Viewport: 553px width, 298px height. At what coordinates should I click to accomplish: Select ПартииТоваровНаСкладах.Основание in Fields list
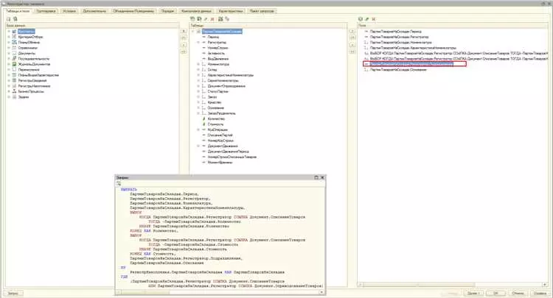click(398, 70)
